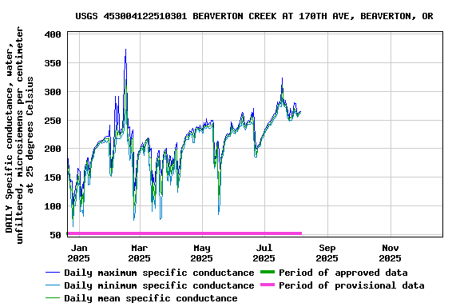Click the chart title mentioning BEAVERTON CREEK

tap(254, 16)
